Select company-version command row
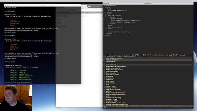 pos(111,88)
